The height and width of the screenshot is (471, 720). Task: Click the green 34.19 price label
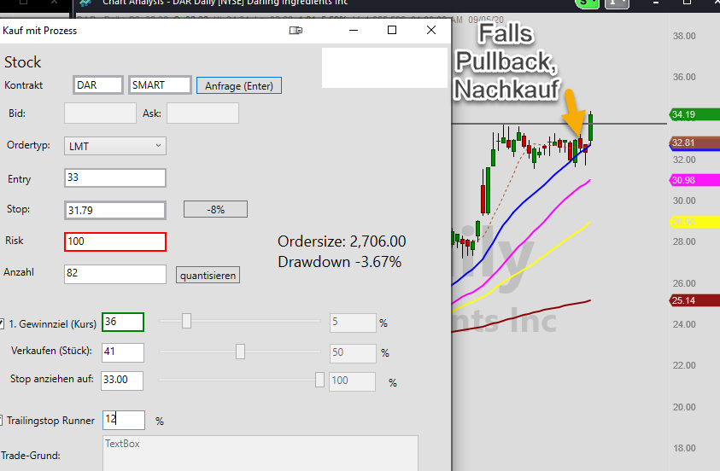pos(694,114)
